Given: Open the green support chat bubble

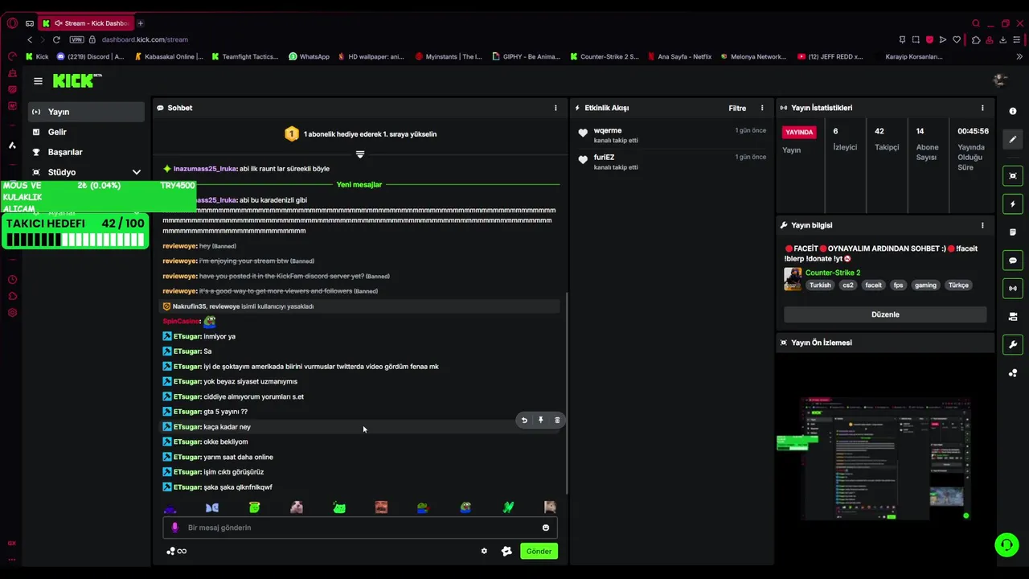Looking at the screenshot, I should point(1006,544).
